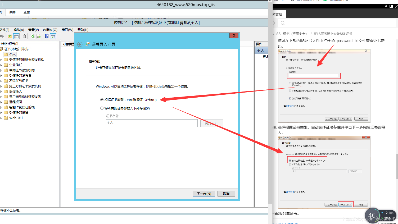Switch to the 查看 ribbon tab in Explorer
Screen dimensions: 398x224
pyautogui.click(x=27, y=12)
